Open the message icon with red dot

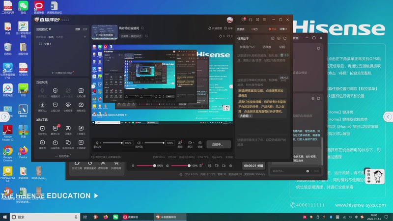tap(243, 20)
